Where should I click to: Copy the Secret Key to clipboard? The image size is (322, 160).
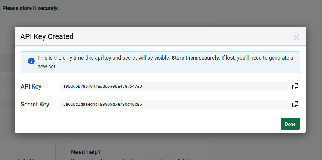[295, 104]
